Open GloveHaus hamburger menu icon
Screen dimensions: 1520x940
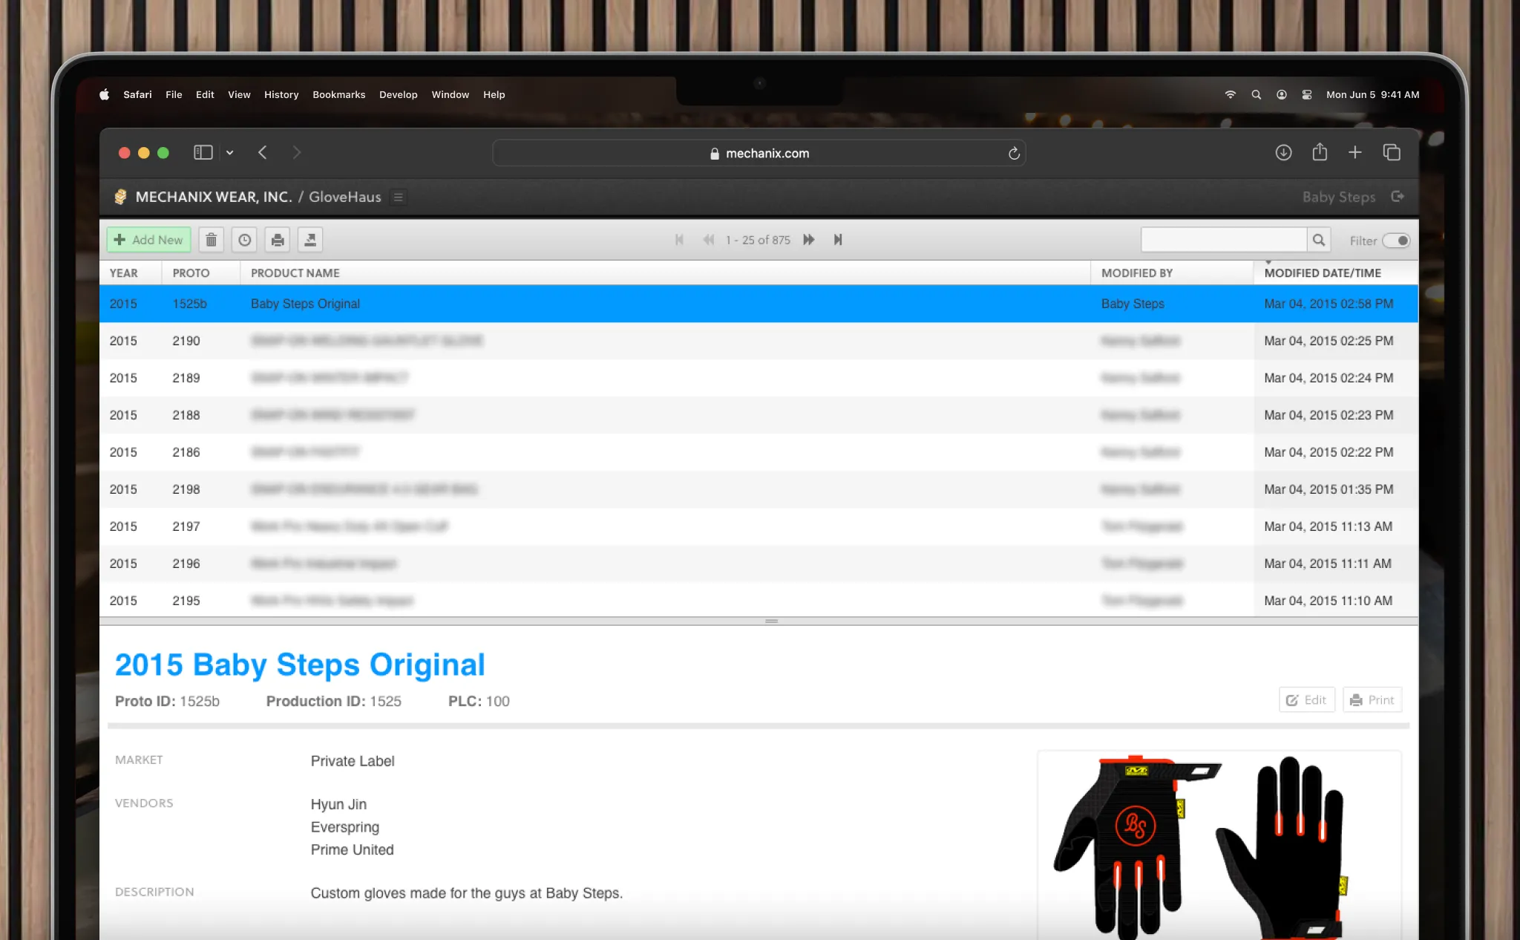pos(399,198)
